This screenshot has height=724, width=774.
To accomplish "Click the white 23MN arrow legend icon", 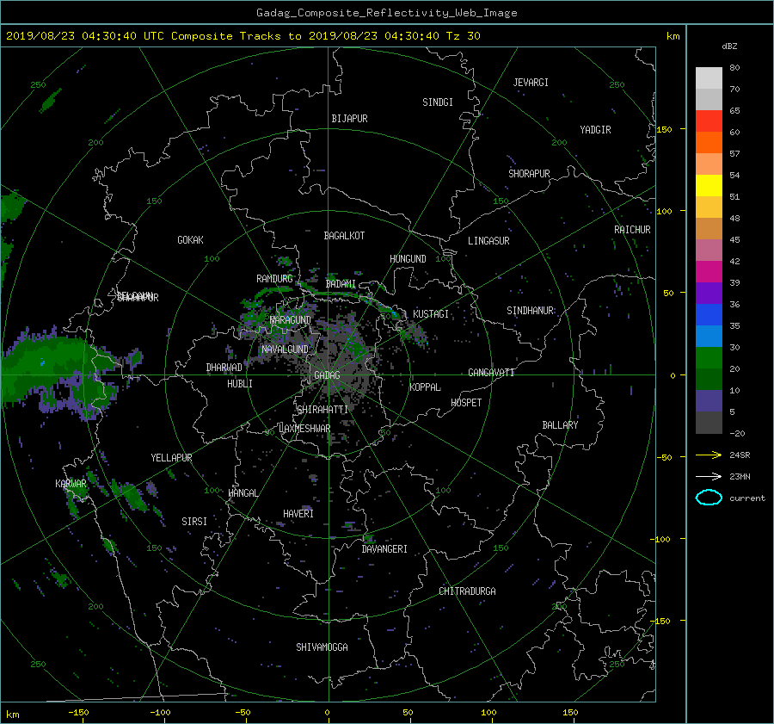I will pyautogui.click(x=709, y=476).
